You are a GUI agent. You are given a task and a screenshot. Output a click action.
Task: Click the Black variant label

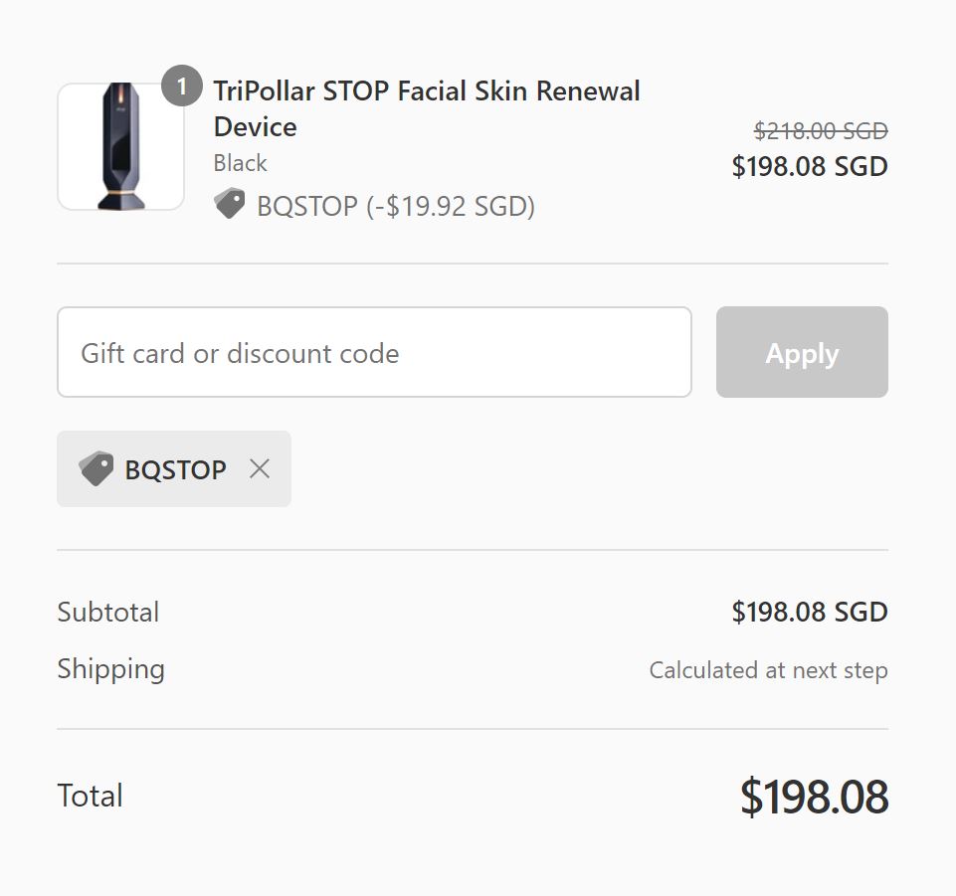(x=240, y=163)
